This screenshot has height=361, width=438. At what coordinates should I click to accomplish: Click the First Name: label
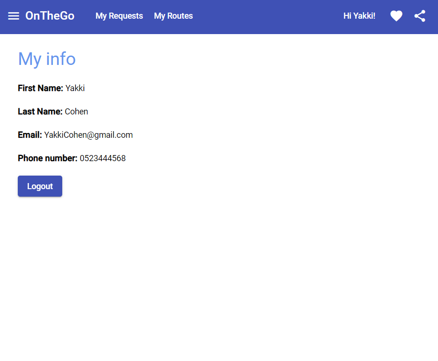(x=41, y=88)
